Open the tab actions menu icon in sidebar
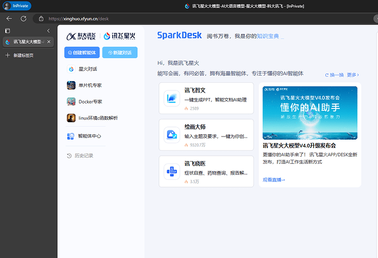 (8, 31)
